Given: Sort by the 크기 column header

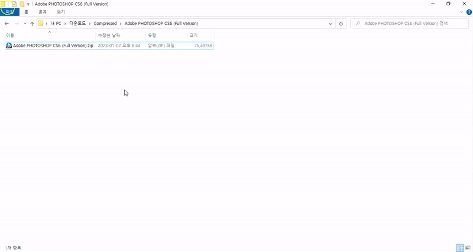Looking at the screenshot, I should coord(200,35).
